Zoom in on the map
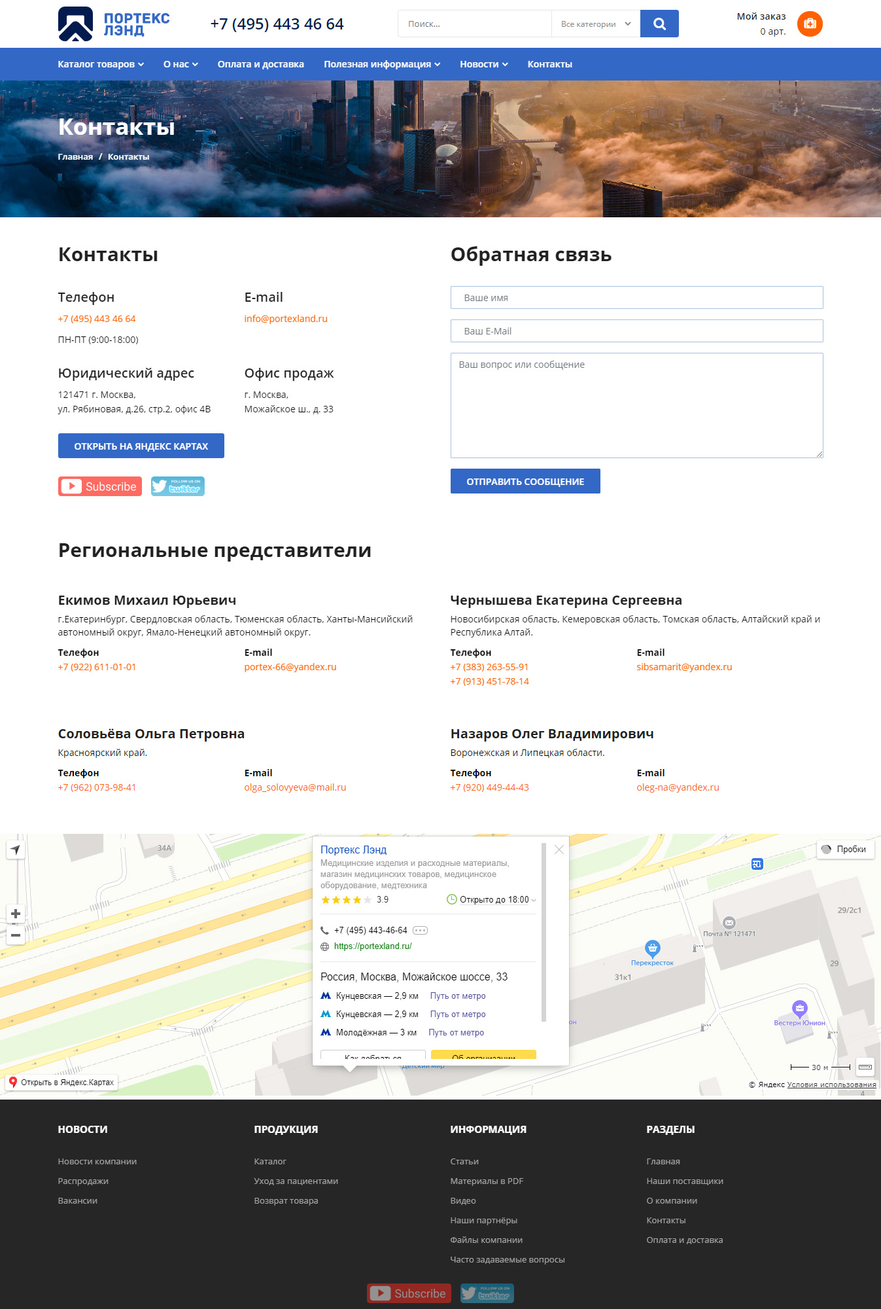This screenshot has width=881, height=1309. (x=16, y=914)
